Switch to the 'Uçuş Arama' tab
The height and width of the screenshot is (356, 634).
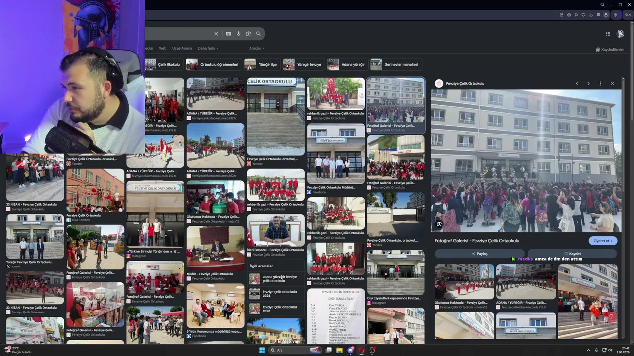(x=182, y=48)
